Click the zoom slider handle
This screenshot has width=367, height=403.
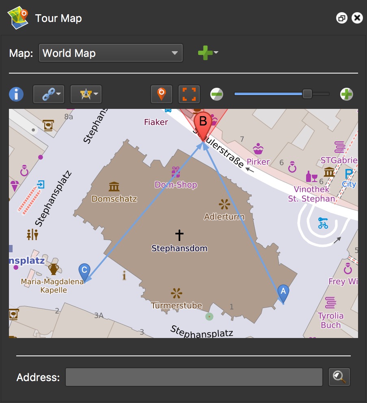tap(307, 94)
